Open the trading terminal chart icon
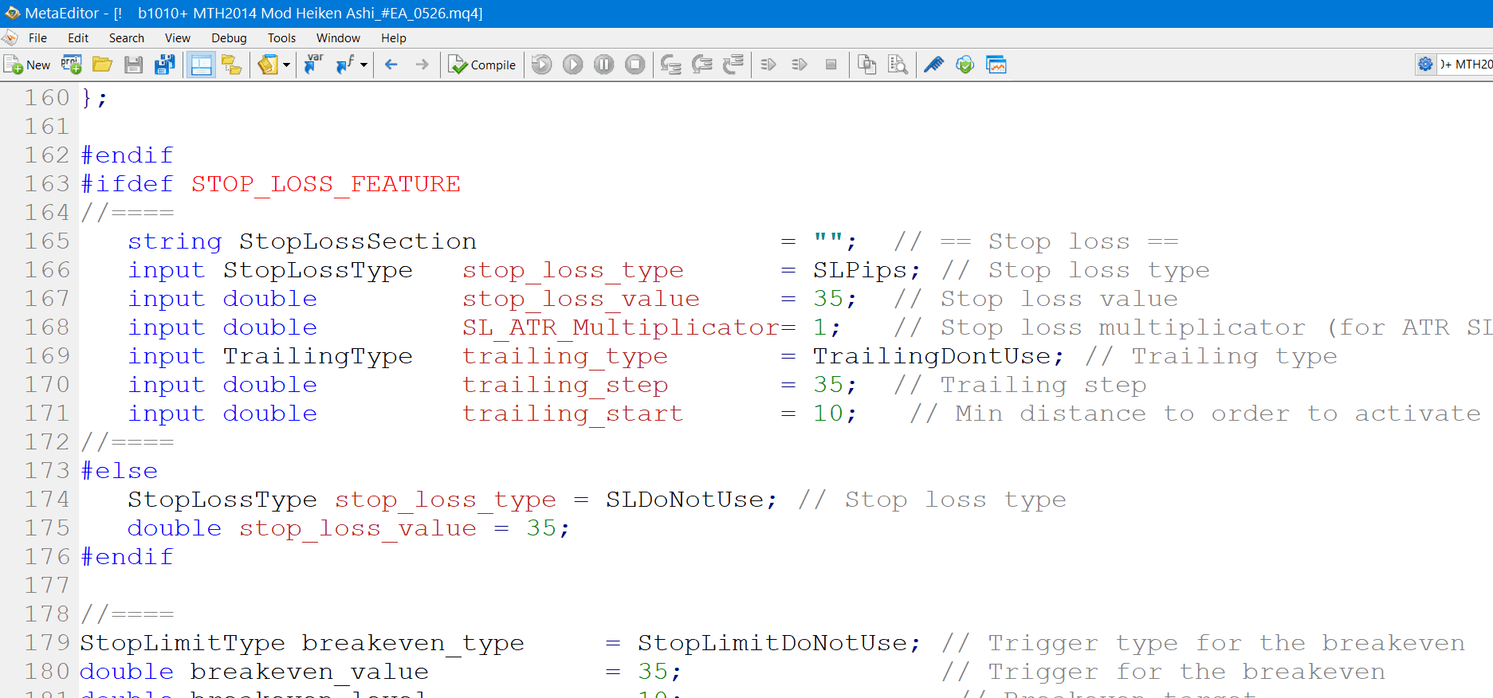This screenshot has width=1493, height=698. click(x=996, y=65)
